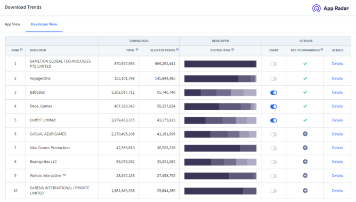Turn on chart toggle for CASUAL AZUR GAMES
This screenshot has height=202, width=356.
(x=274, y=134)
